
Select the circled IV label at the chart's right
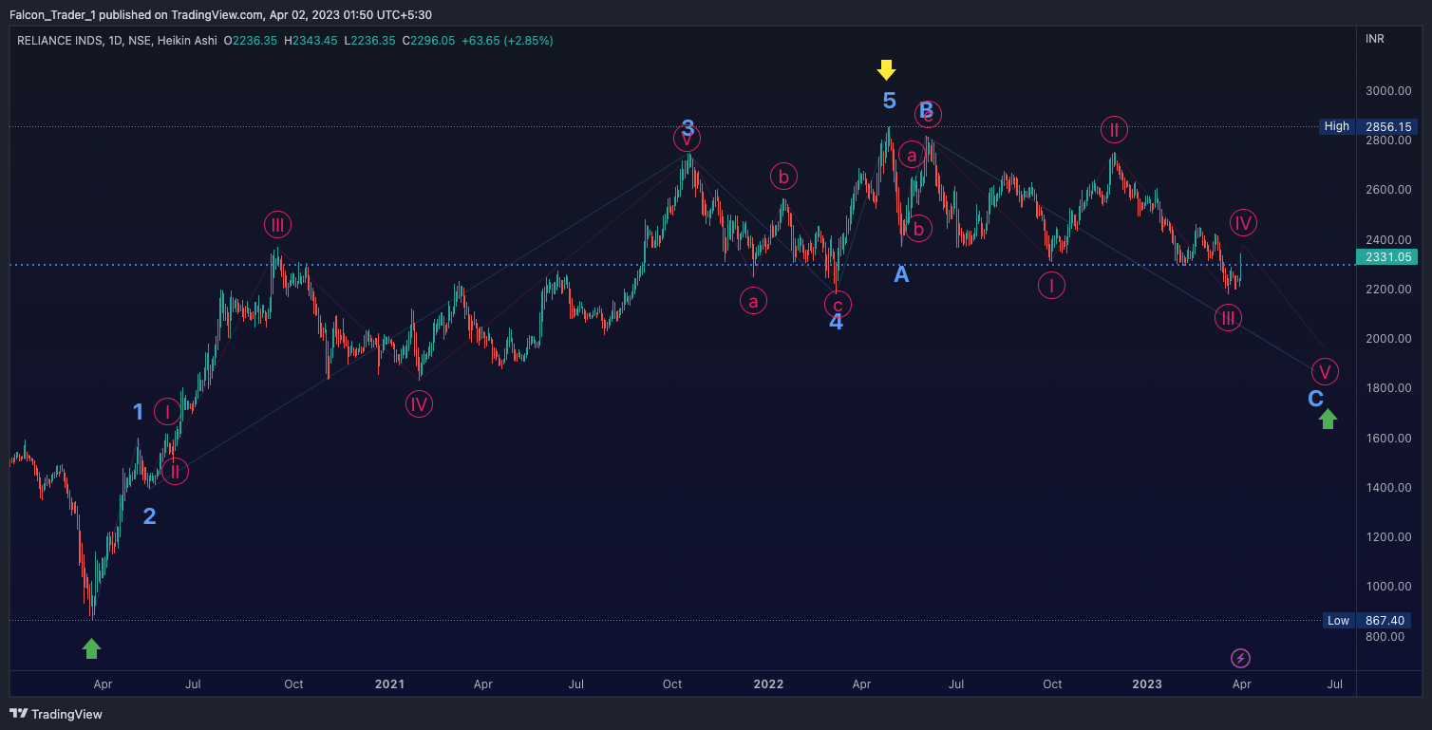click(x=1243, y=223)
